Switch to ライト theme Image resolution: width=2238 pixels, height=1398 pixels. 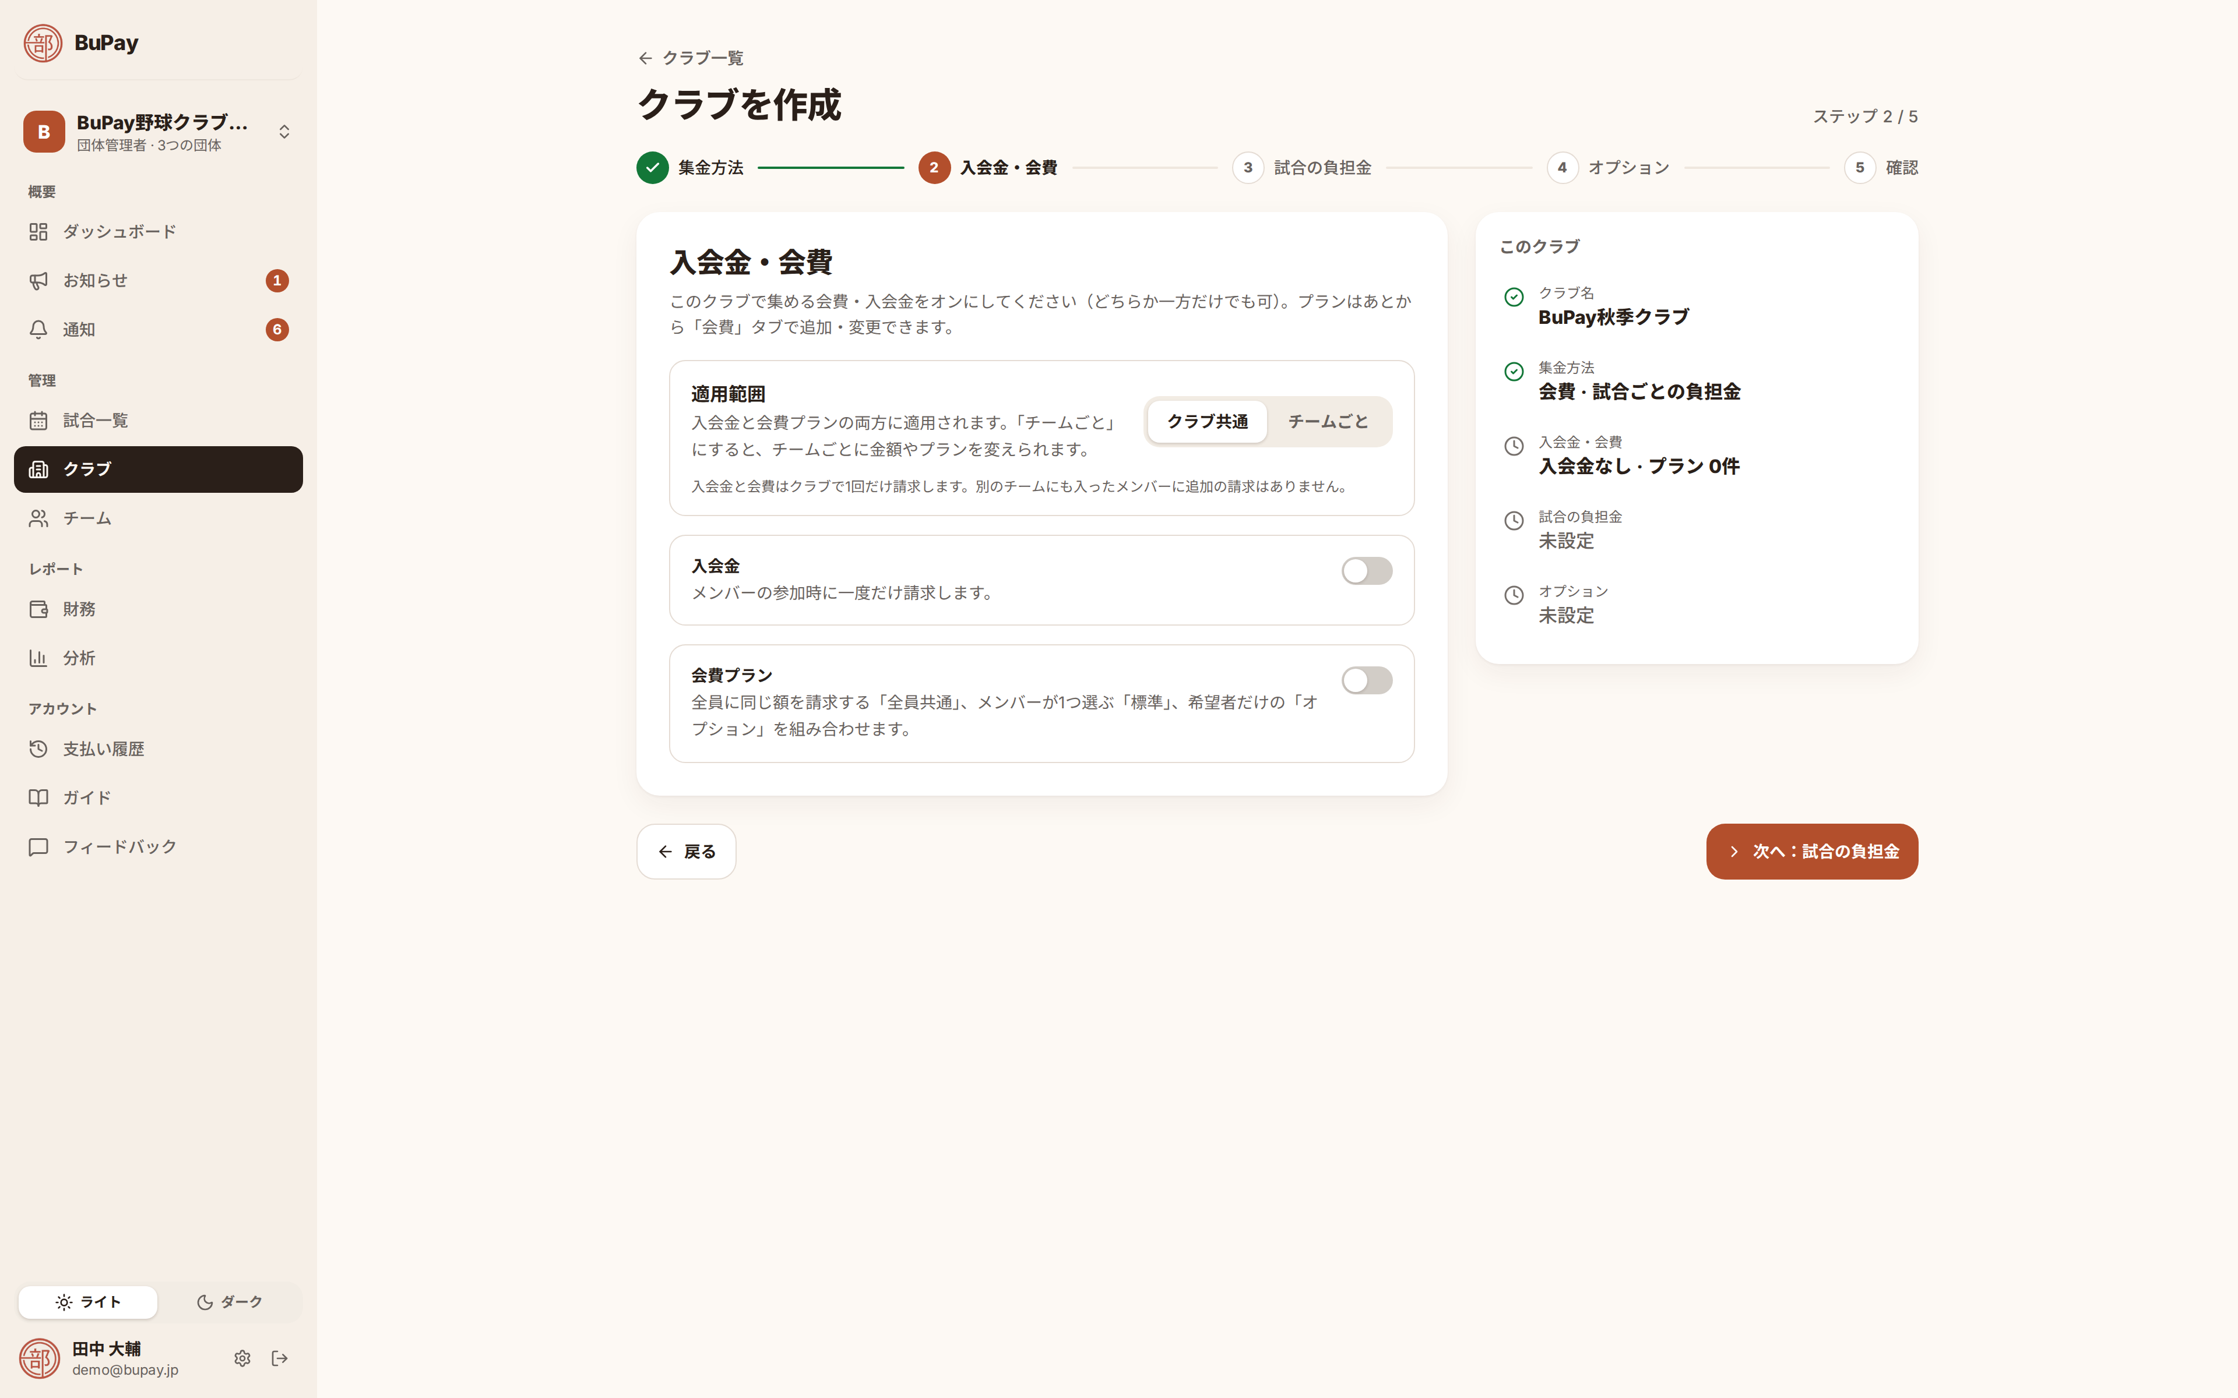88,1302
